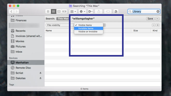Choose Visible Items from the menu

click(89, 25)
